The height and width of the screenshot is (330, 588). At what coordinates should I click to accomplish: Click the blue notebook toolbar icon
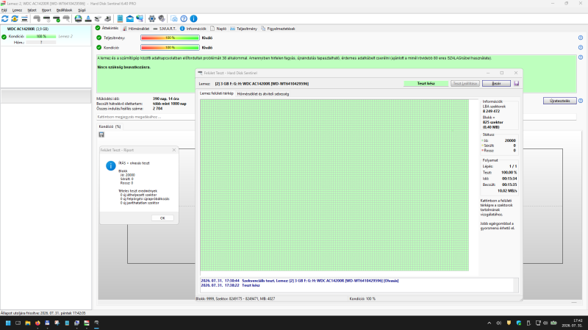(120, 18)
